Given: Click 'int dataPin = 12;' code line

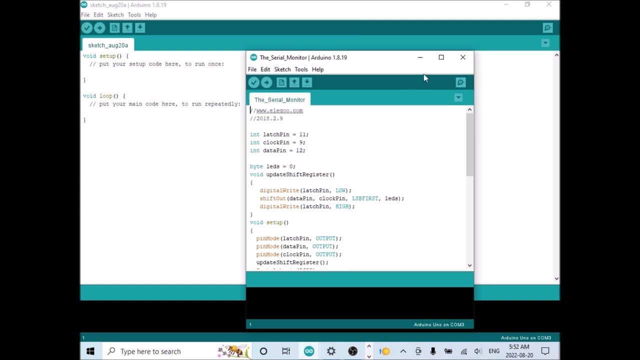Looking at the screenshot, I should click(x=277, y=150).
